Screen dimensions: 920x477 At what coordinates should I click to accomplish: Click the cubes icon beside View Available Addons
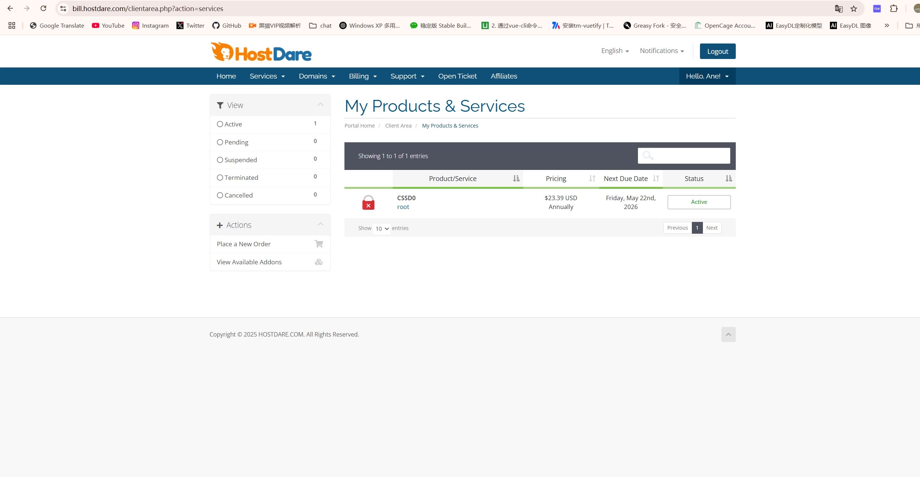click(319, 262)
